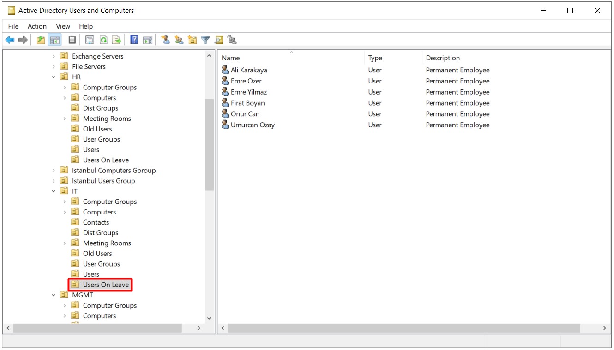Open the View menu

63,26
